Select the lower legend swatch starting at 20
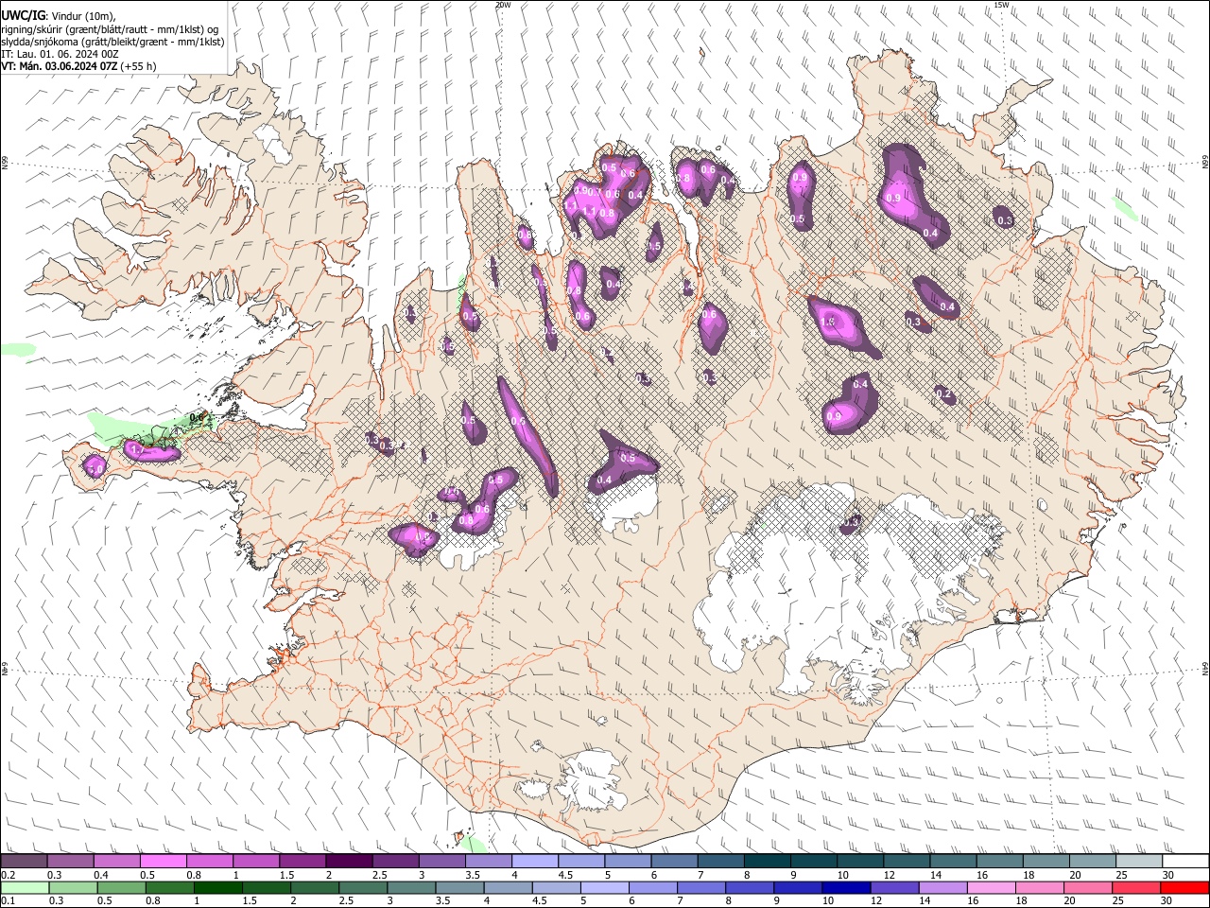 pyautogui.click(x=1086, y=887)
